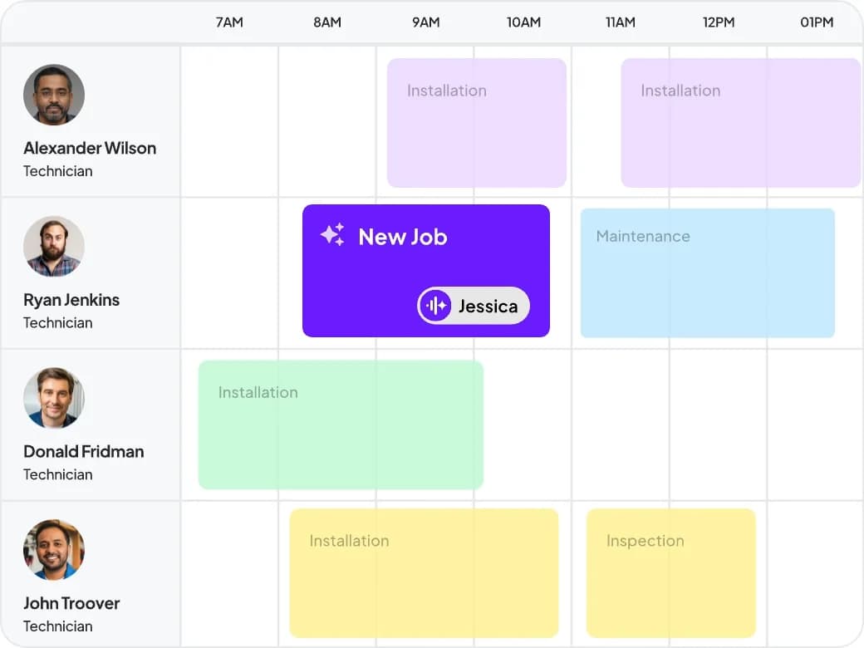
Task: Click the 12PM time column header
Action: (x=719, y=22)
